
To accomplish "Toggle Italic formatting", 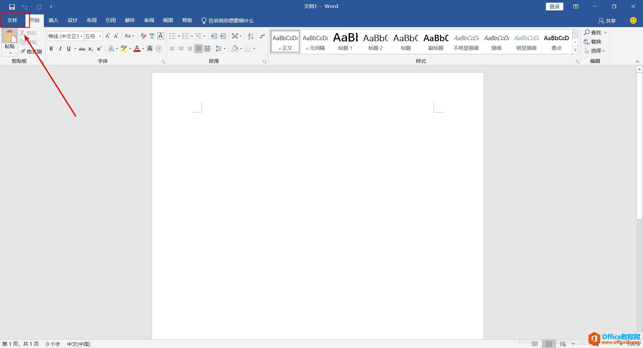I will click(x=60, y=49).
